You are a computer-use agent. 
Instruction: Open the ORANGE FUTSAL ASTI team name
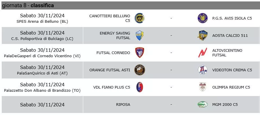[x=110, y=70]
